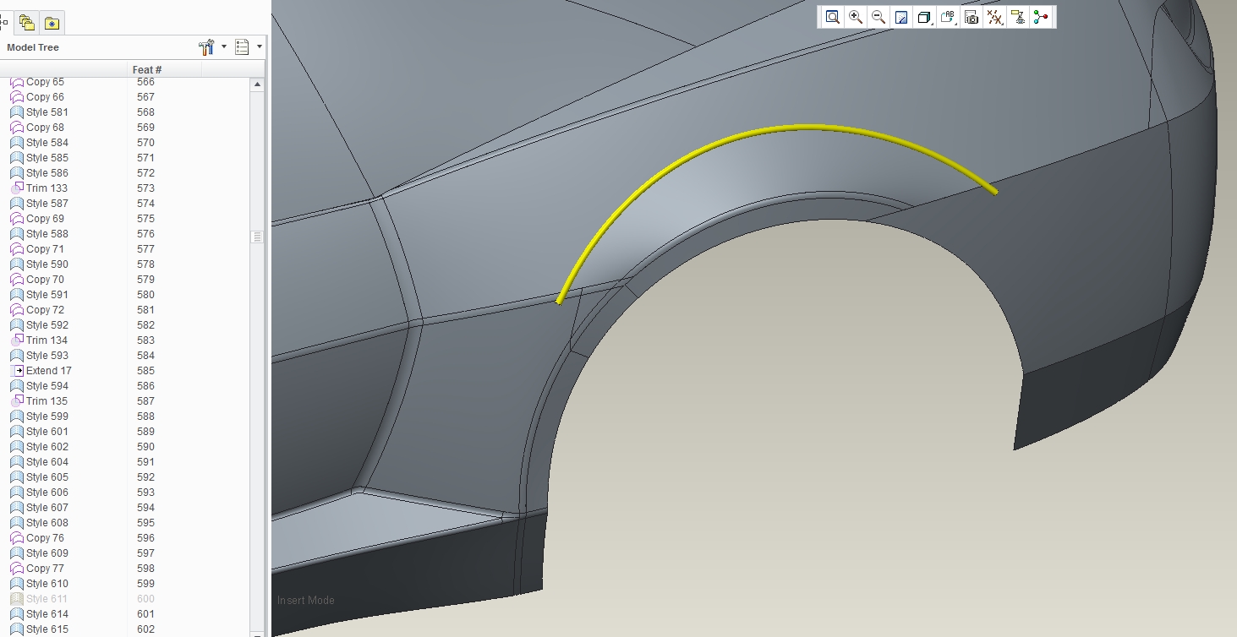Click the Zoom In magnifier icon
1237x637 pixels.
856,17
